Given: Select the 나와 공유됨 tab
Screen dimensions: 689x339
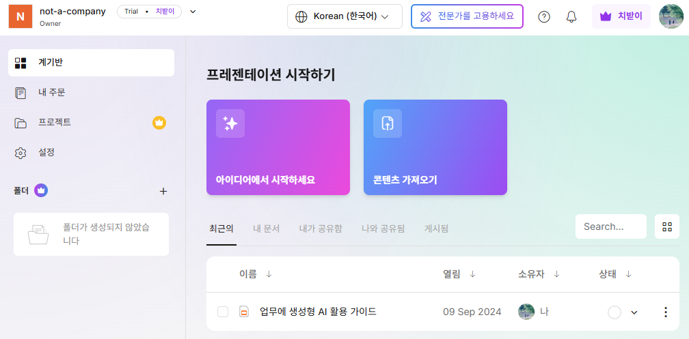Looking at the screenshot, I should pos(383,229).
